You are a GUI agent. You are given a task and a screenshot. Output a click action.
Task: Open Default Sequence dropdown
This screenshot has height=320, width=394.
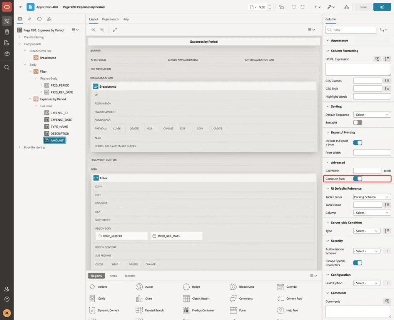(372, 115)
